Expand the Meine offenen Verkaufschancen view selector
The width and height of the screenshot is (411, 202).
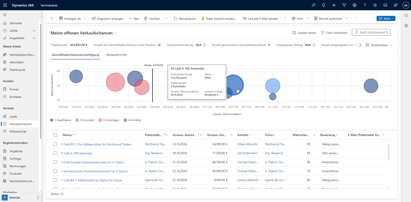pos(116,33)
